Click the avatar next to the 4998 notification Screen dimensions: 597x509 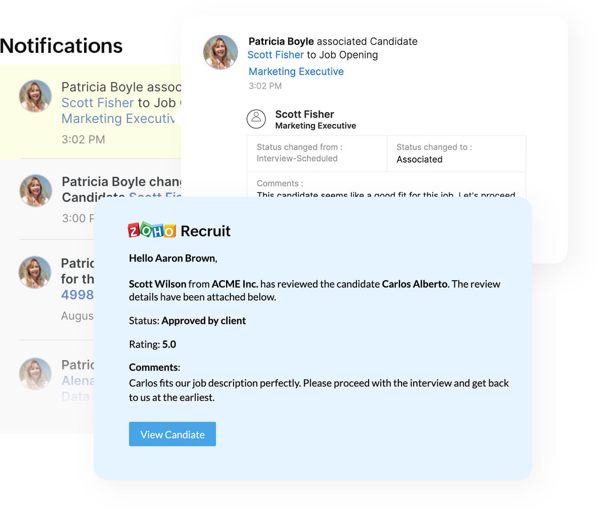click(x=35, y=272)
